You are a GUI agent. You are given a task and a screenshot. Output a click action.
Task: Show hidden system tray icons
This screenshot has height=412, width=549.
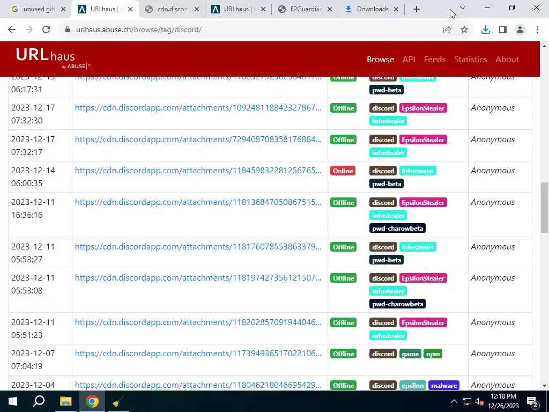pyautogui.click(x=454, y=401)
